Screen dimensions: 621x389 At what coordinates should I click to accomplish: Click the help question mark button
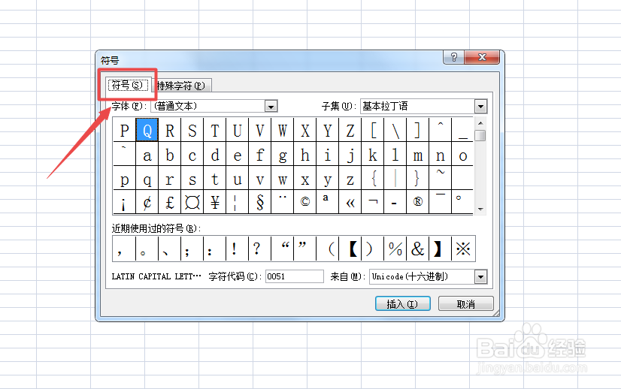tap(454, 57)
